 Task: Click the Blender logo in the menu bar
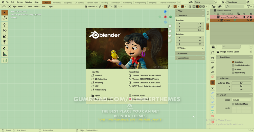pyautogui.click(x=3, y=2)
